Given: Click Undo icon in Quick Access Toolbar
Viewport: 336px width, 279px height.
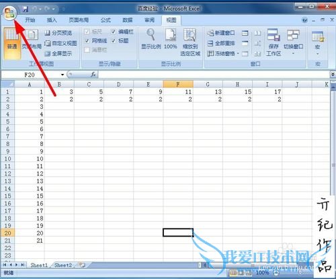Looking at the screenshot, I should point(34,9).
